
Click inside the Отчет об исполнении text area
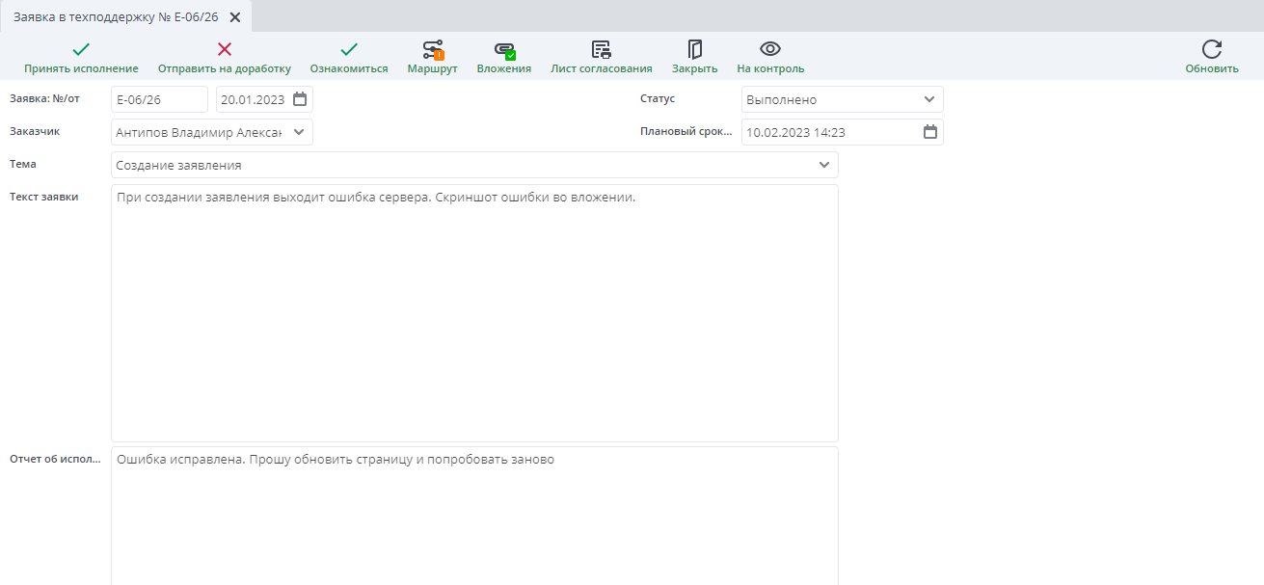click(474, 516)
